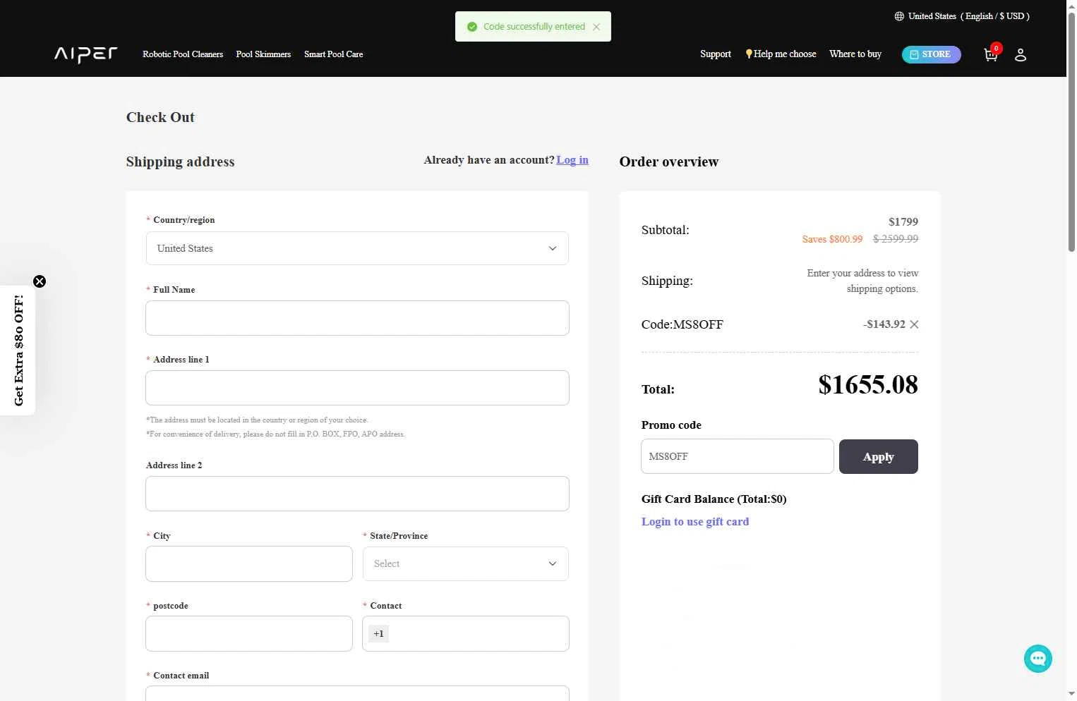Click the STORE button
This screenshot has height=701, width=1077.
point(932,54)
